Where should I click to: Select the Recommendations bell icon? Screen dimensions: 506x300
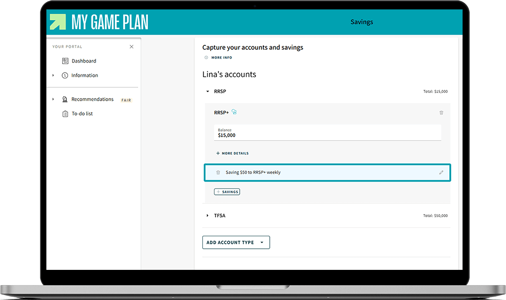(65, 99)
